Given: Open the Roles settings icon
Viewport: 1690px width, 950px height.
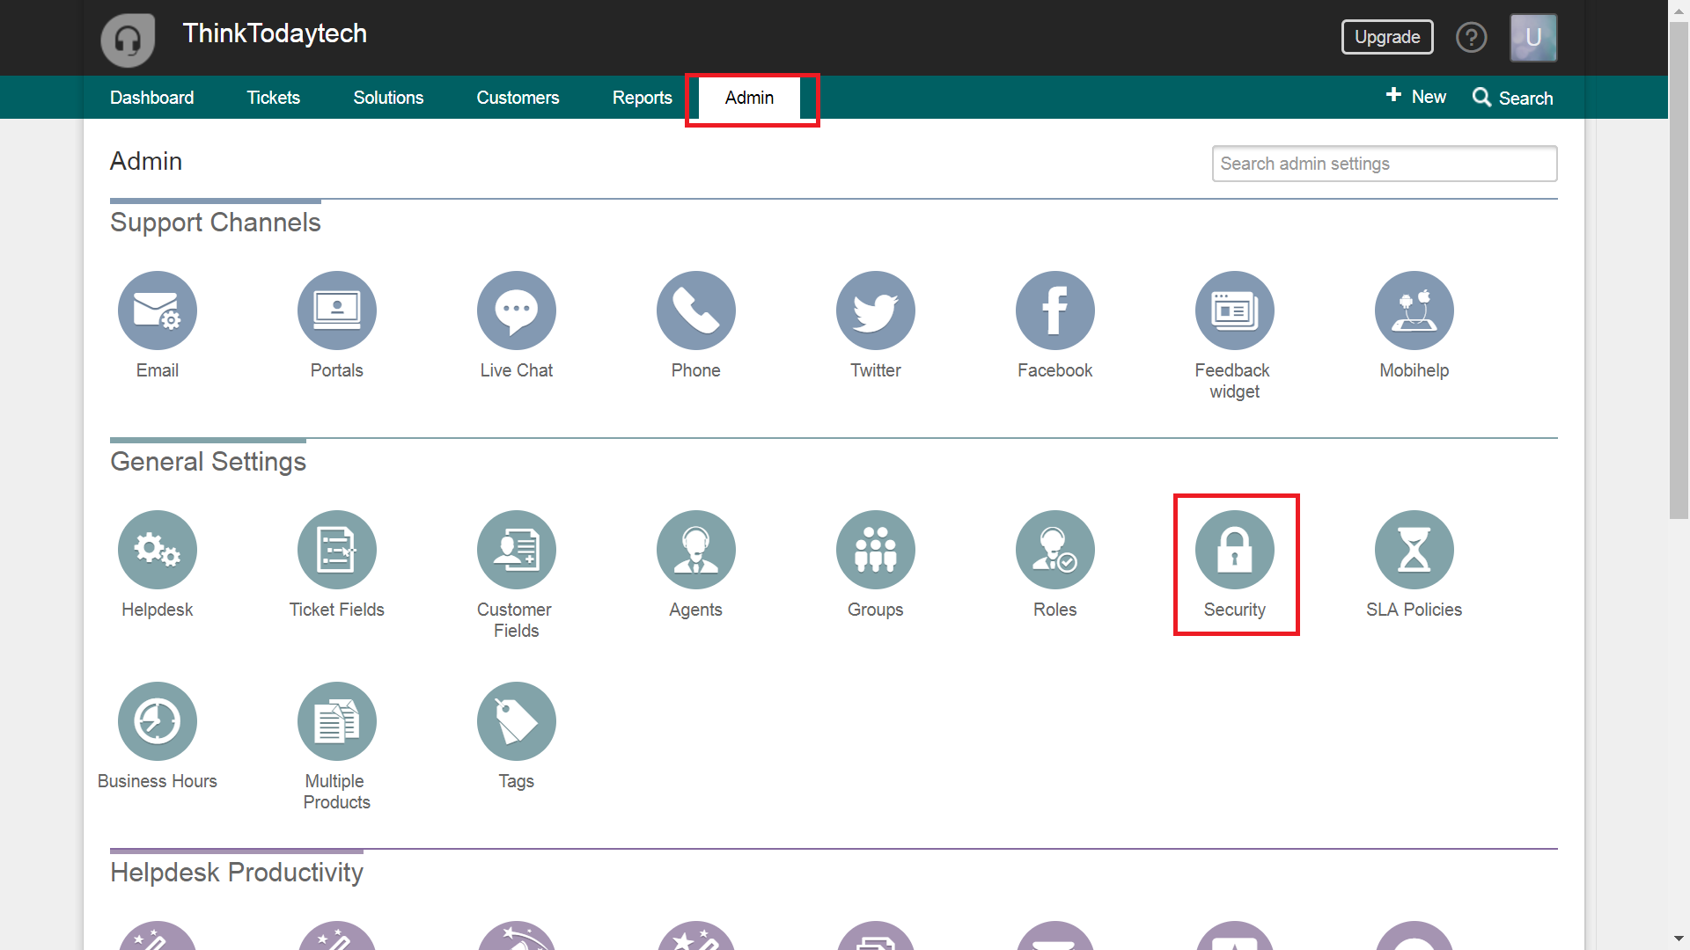Looking at the screenshot, I should point(1055,550).
